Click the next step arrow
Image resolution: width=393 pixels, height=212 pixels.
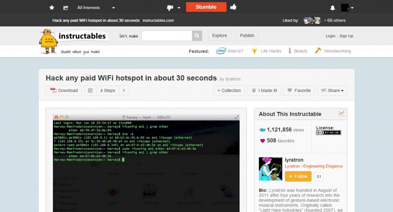[124, 90]
